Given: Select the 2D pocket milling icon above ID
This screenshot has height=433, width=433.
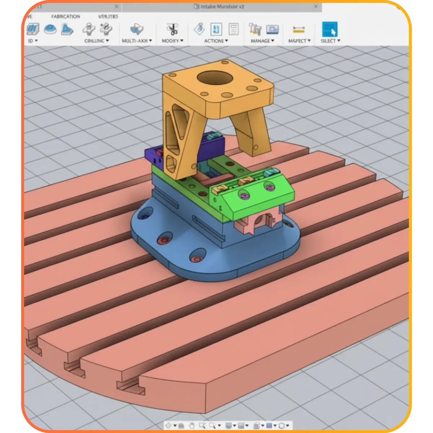Looking at the screenshot, I should coord(33,29).
